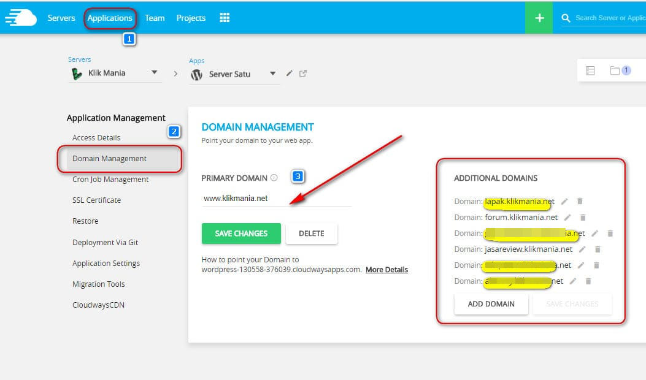Screen dimensions: 646x380
Task: Open the Applications menu
Action: 110,18
